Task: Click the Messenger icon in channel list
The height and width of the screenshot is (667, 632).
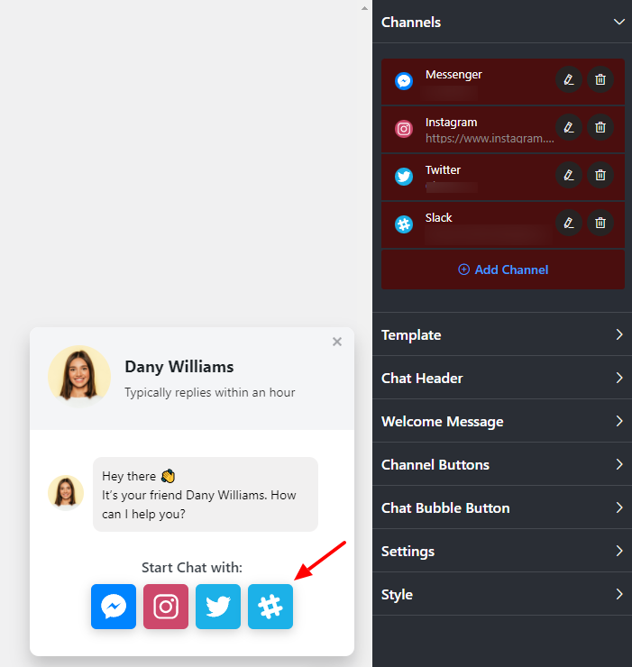Action: coord(404,81)
